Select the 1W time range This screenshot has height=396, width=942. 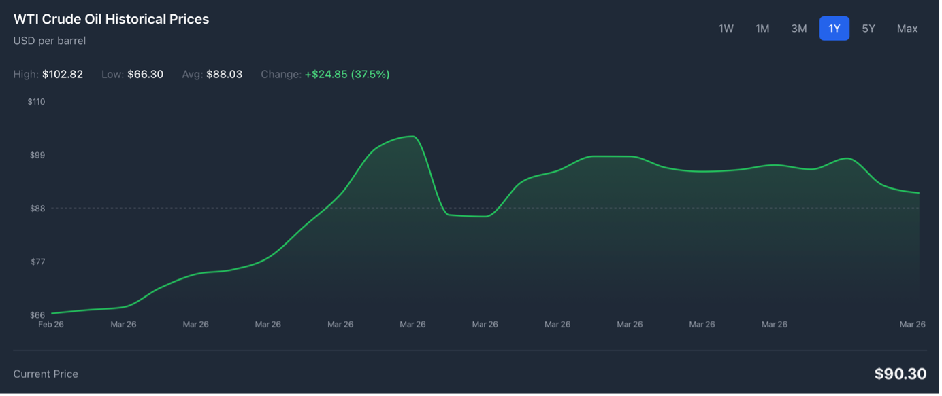point(726,29)
